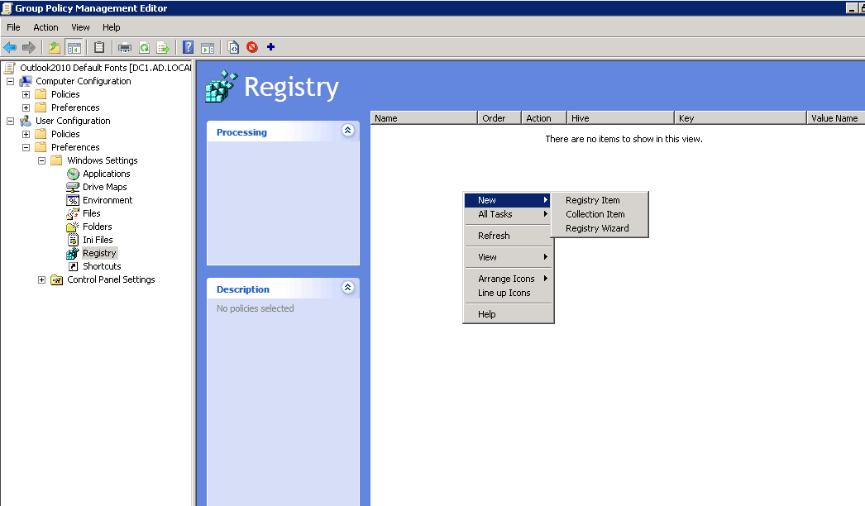Click the Ini Files tree icon

pos(73,240)
